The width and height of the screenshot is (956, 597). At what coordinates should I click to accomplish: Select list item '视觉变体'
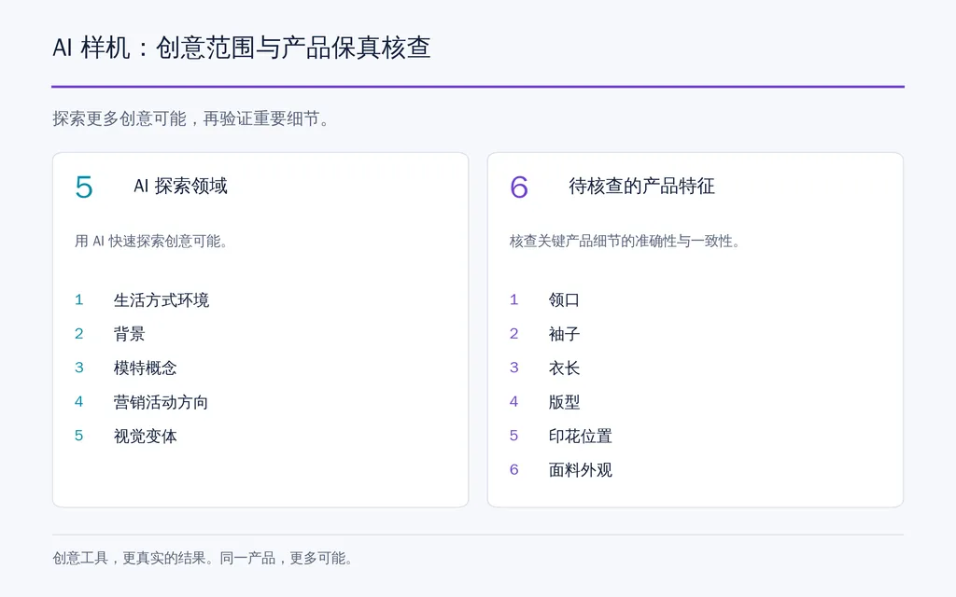coord(145,437)
